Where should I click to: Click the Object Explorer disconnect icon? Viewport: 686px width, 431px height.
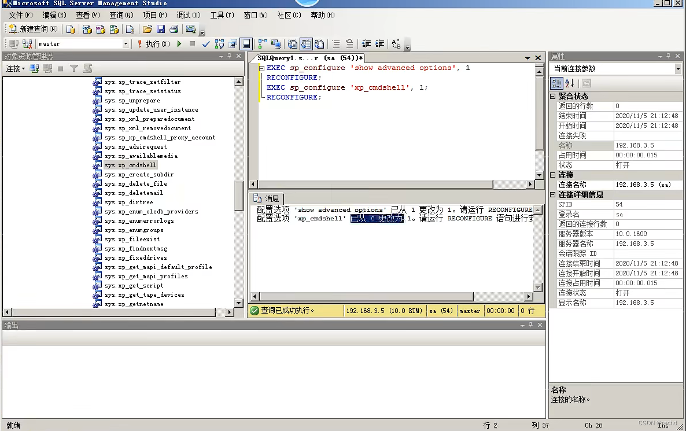tap(47, 69)
